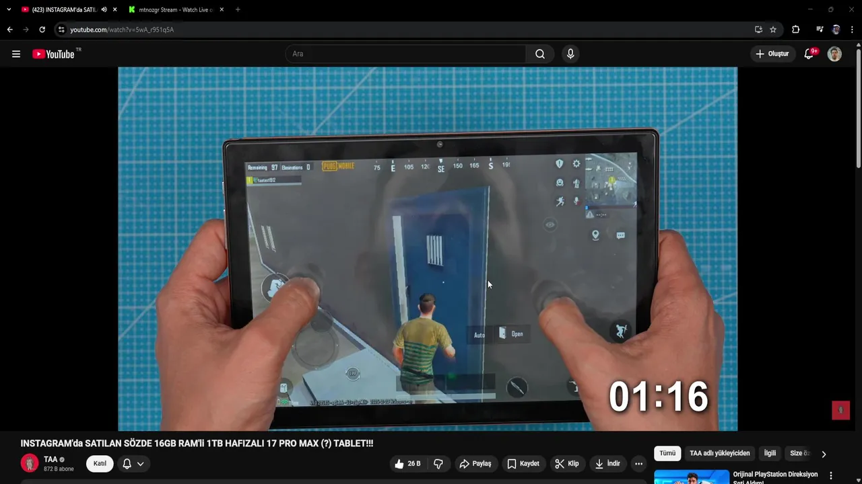Screen dimensions: 862x484
Task: Open the Chrome three-dot menu
Action: coord(853,30)
